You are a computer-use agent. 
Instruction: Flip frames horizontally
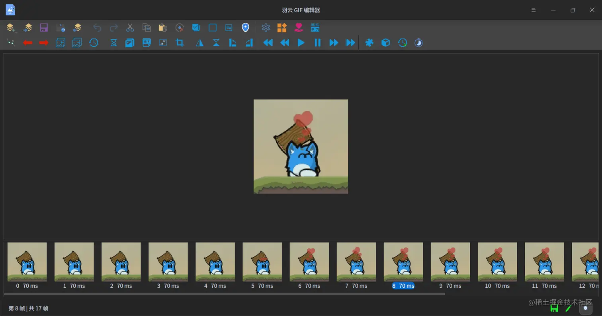pos(199,43)
